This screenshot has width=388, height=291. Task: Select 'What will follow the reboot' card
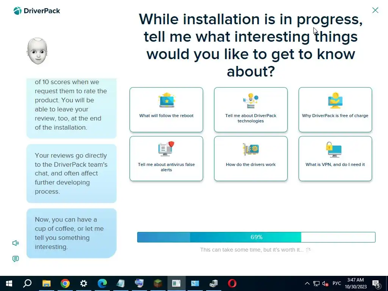coord(166,110)
